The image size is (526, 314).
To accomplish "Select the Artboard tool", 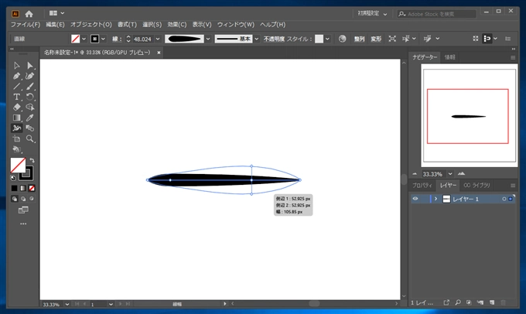I will [x=16, y=138].
